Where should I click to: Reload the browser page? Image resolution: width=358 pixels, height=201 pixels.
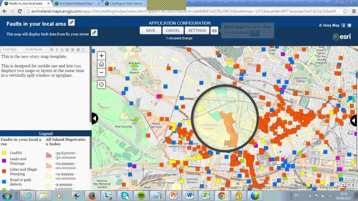click(x=20, y=11)
